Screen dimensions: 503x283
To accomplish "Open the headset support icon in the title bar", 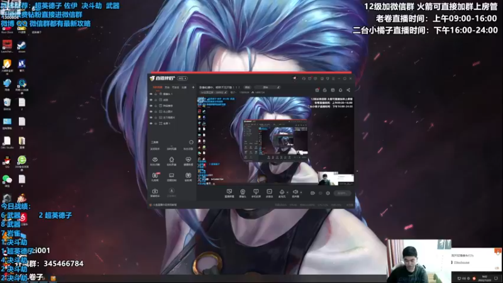I will pos(304,78).
